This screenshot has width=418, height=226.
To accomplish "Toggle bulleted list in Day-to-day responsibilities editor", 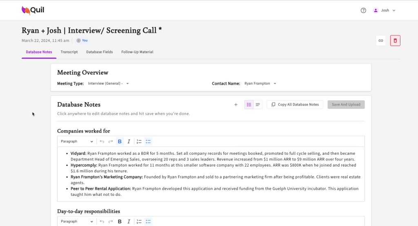I will coord(148,222).
